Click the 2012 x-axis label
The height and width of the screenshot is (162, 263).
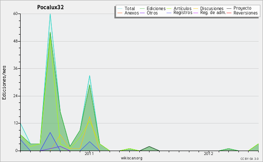(x=209, y=154)
